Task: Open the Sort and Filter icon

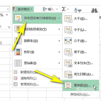Action: point(78,10)
